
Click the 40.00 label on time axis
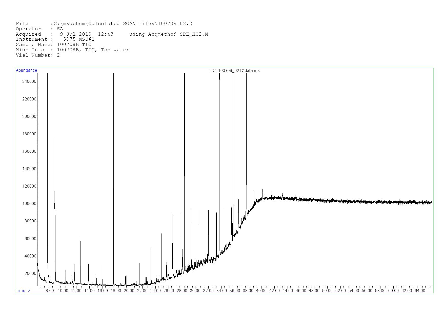[261, 291]
